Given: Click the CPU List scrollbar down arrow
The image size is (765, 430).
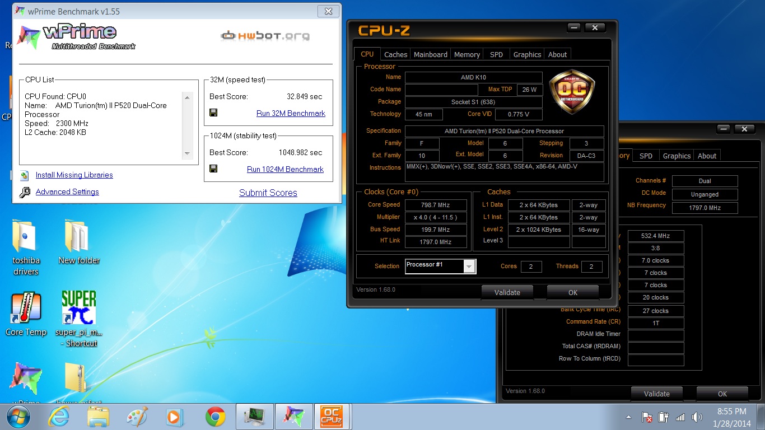Looking at the screenshot, I should pos(188,153).
